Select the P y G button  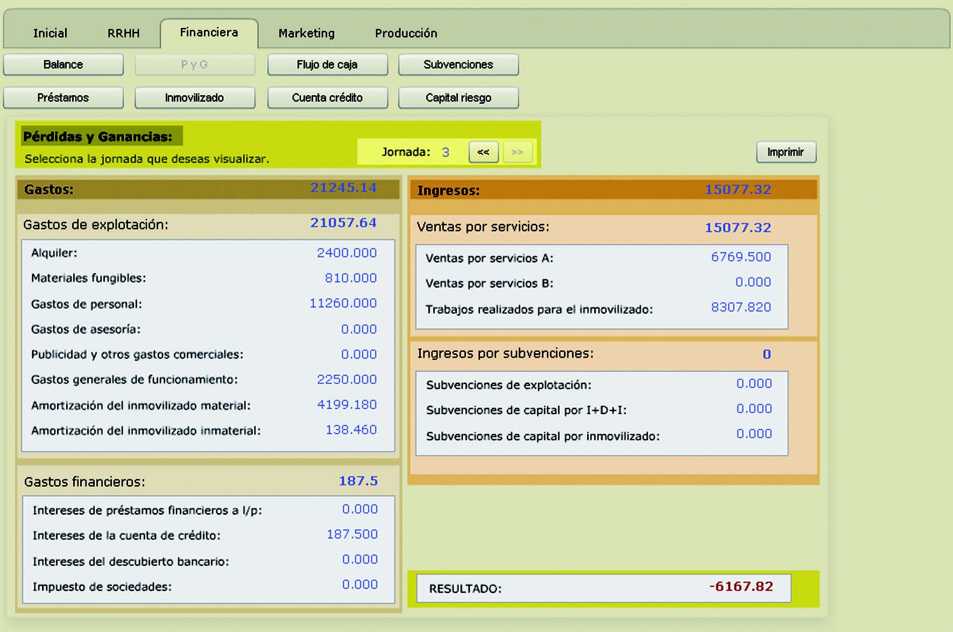194,65
